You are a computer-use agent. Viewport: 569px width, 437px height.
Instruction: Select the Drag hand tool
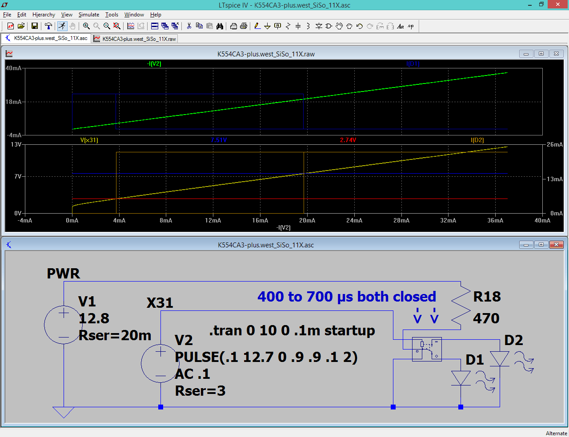349,26
